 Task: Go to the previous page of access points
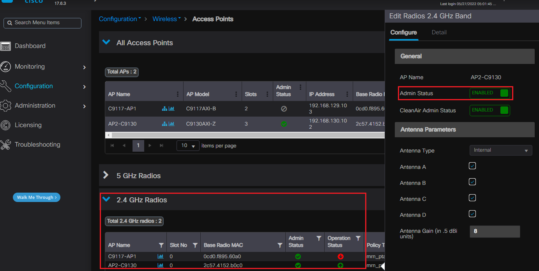[124, 146]
